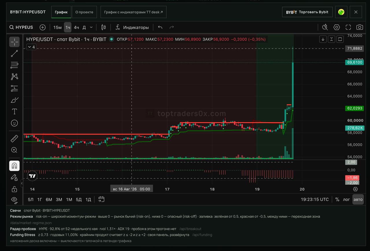Select the Д daily timeframe

tap(84, 27)
